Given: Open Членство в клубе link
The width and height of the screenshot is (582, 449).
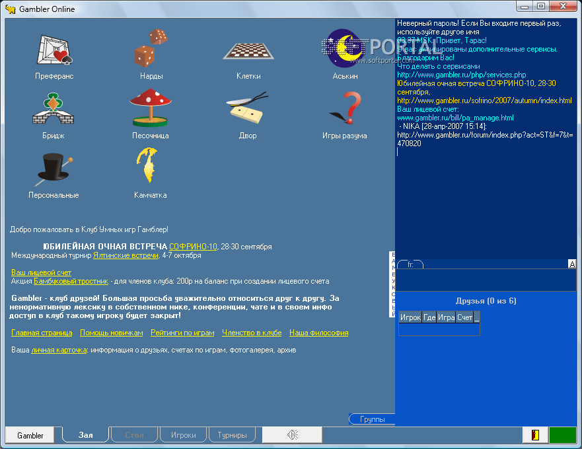Looking at the screenshot, I should pyautogui.click(x=252, y=333).
